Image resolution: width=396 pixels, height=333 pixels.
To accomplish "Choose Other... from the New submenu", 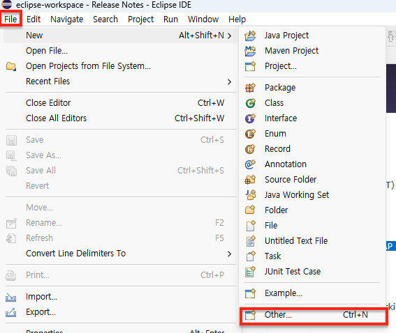I will tap(314, 315).
